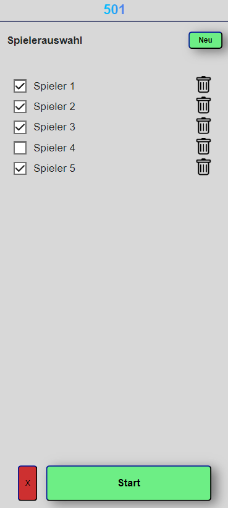
Task: Click the 501 game title
Action: 114,10
